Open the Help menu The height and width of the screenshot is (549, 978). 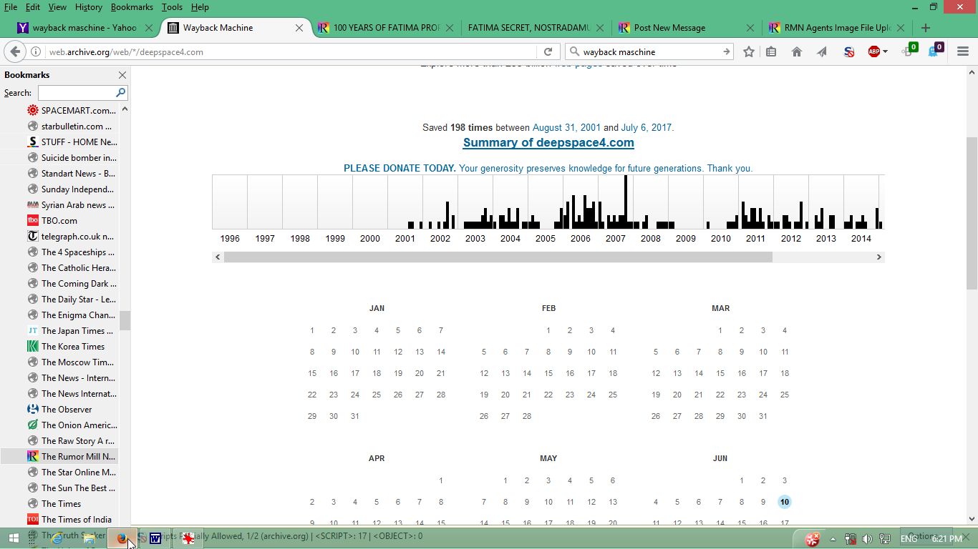tap(200, 7)
